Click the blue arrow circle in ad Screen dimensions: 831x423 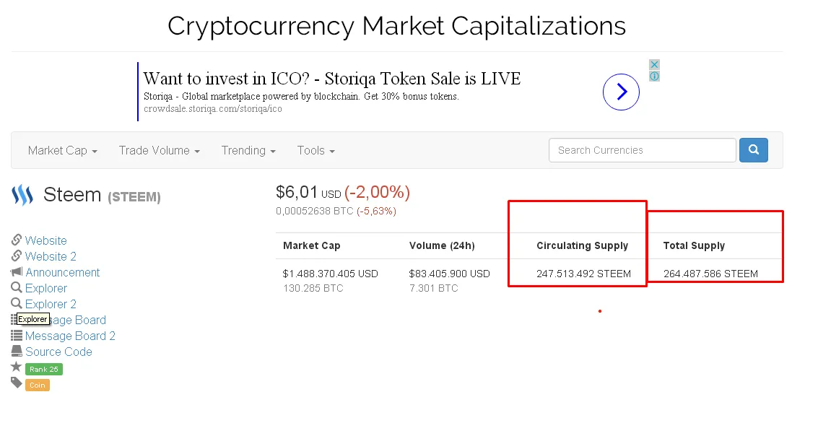click(x=621, y=92)
